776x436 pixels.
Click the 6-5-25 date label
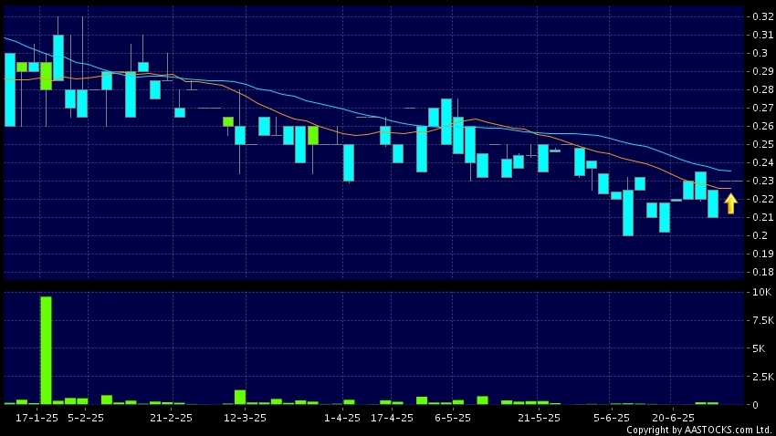point(453,418)
